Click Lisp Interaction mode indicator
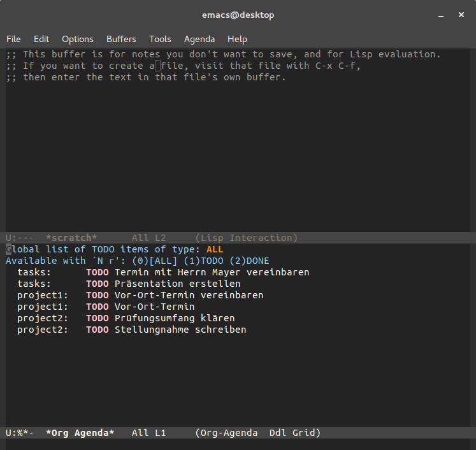 pos(247,238)
